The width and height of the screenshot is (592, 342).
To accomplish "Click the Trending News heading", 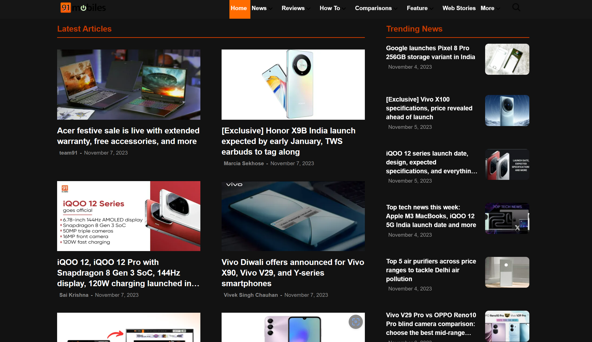I will pos(414,29).
